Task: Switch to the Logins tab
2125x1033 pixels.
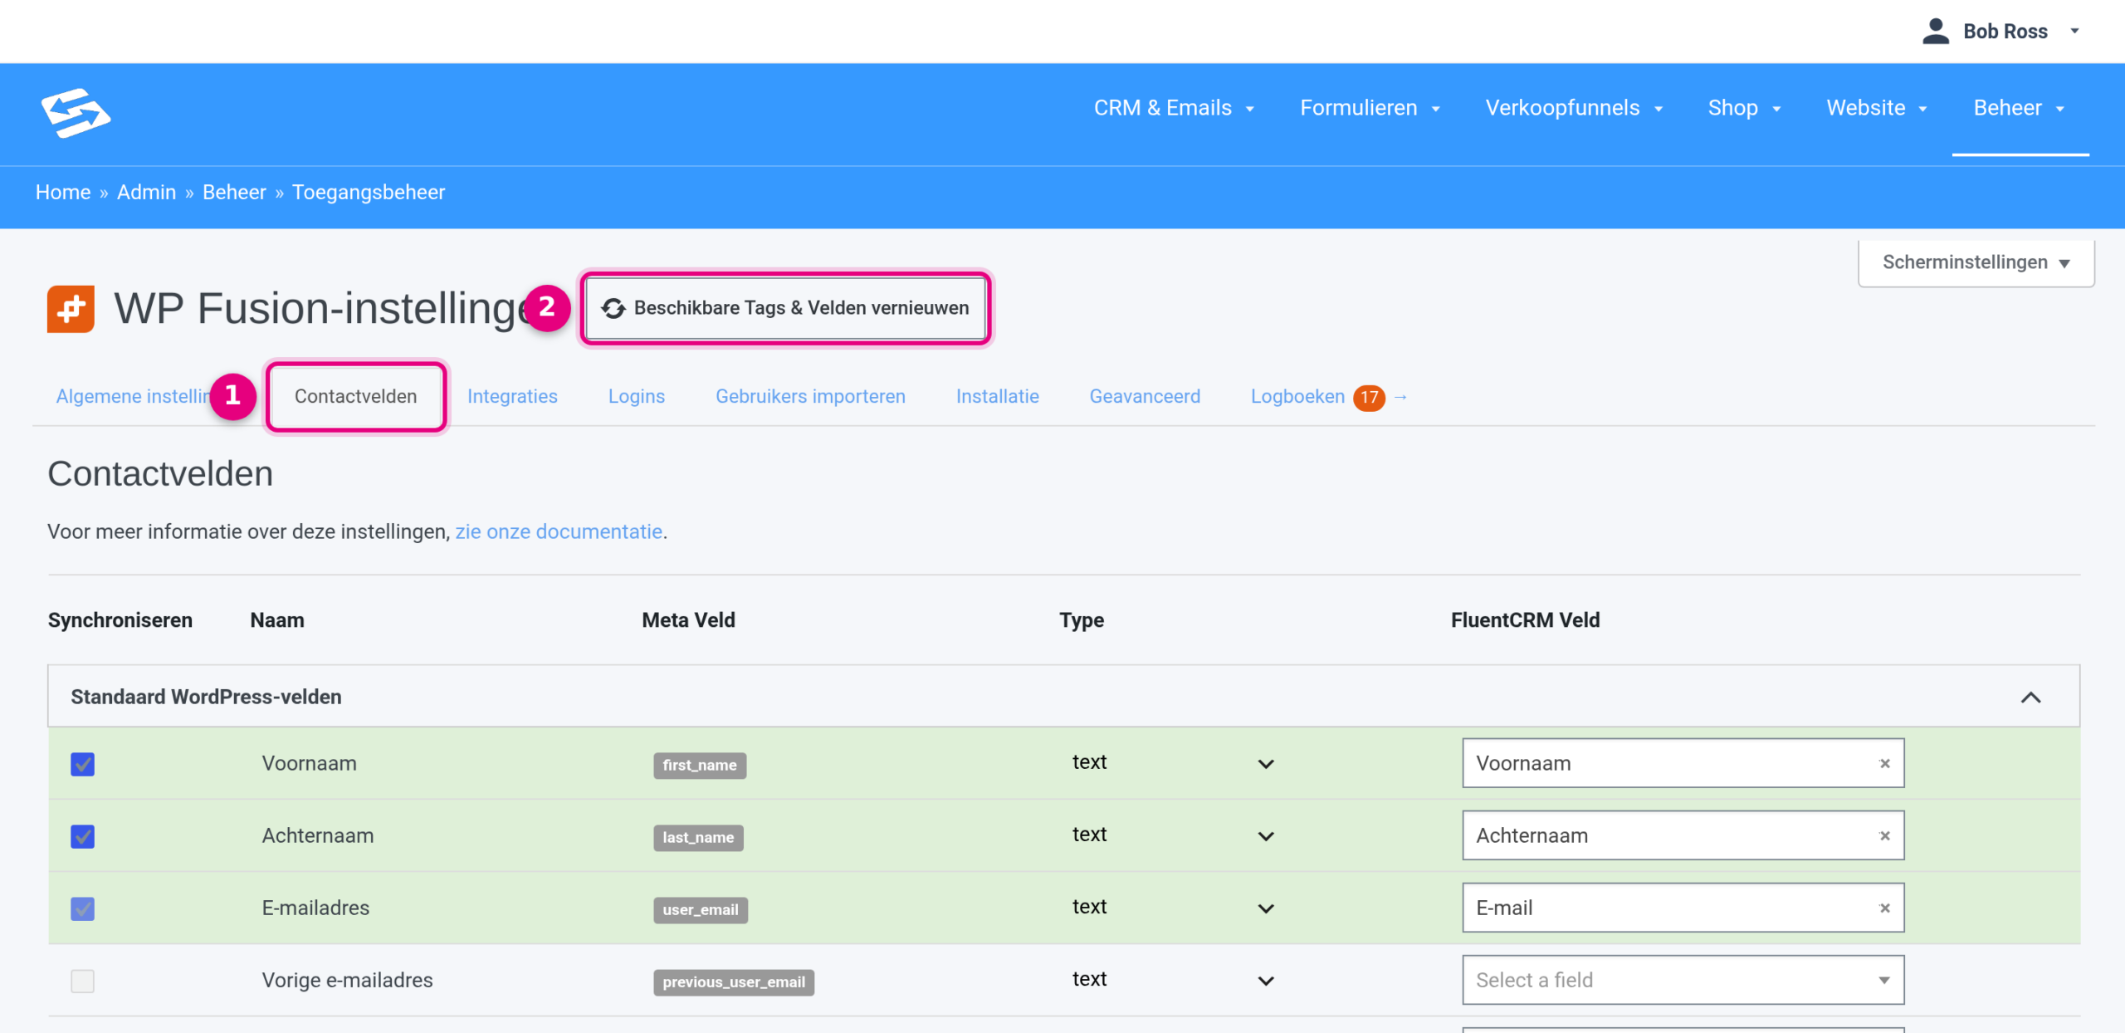Action: tap(637, 397)
